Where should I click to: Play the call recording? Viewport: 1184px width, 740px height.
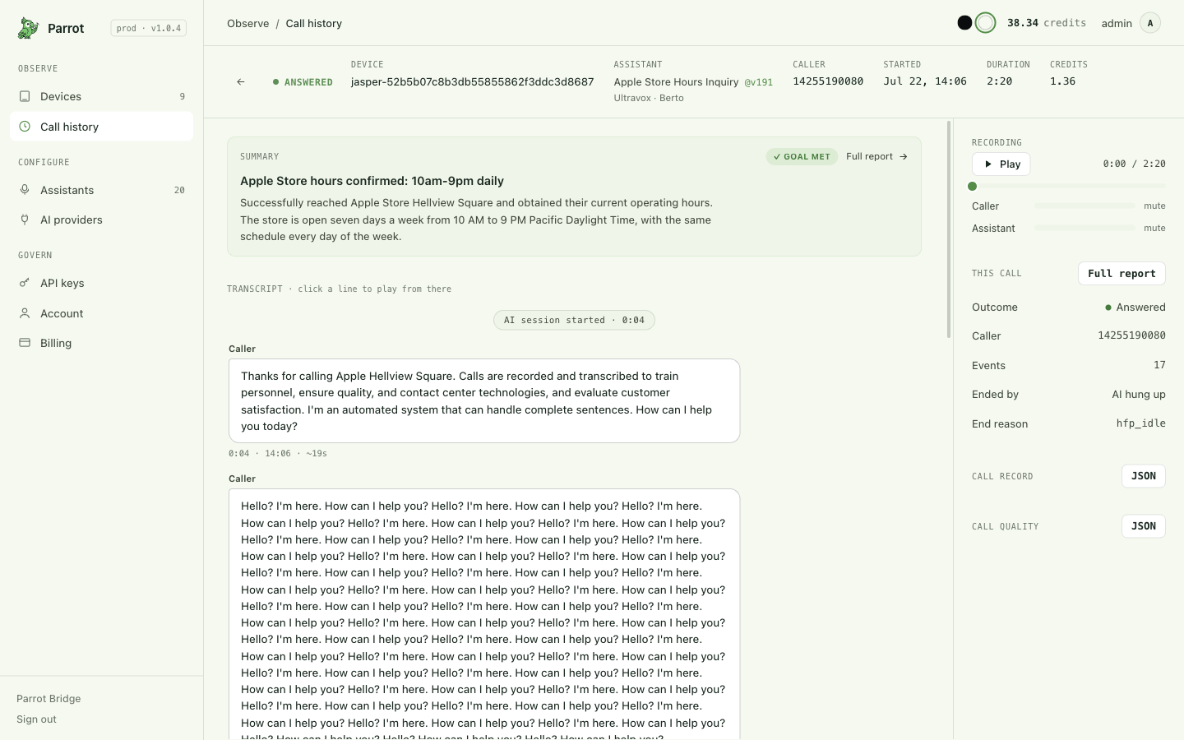[1001, 164]
